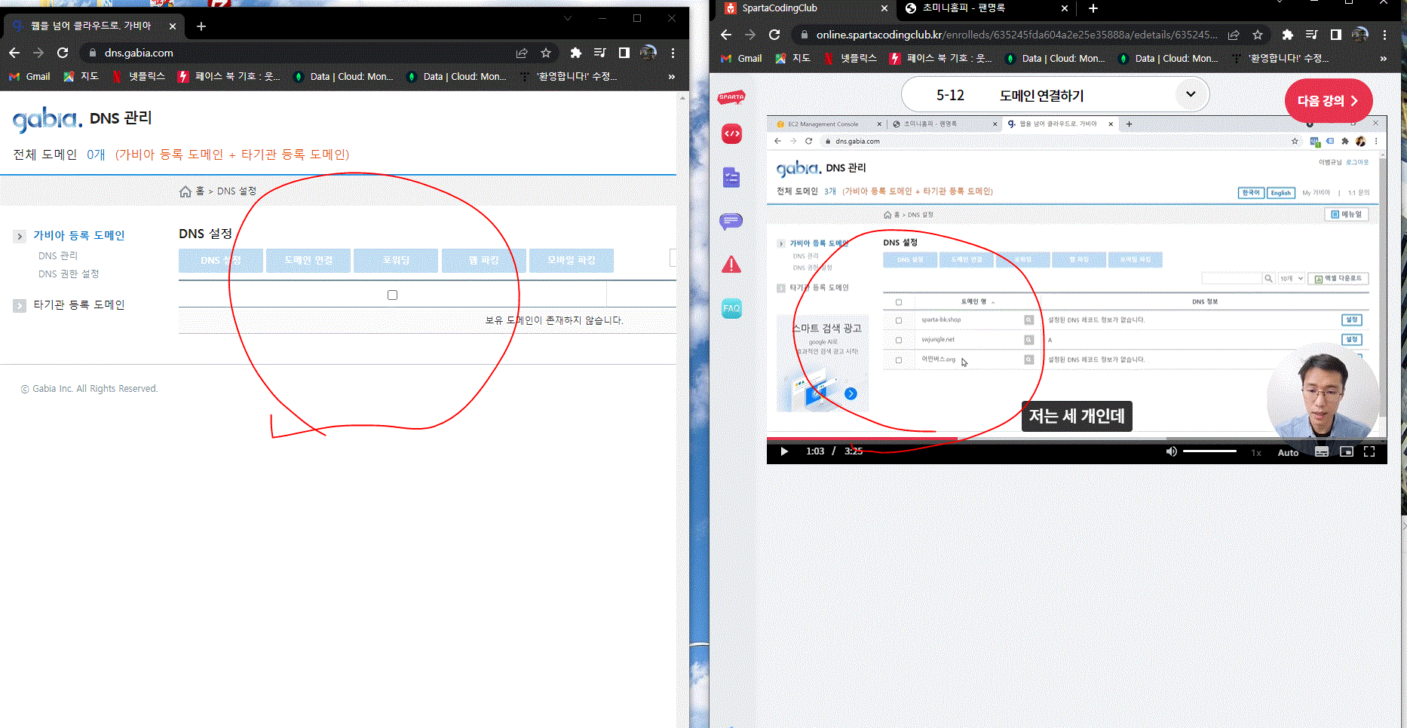Open the side panel icon in the Gabia window

624,53
